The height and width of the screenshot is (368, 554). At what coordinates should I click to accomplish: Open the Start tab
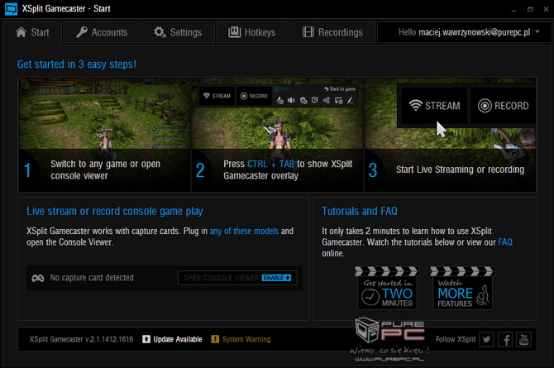pos(32,32)
